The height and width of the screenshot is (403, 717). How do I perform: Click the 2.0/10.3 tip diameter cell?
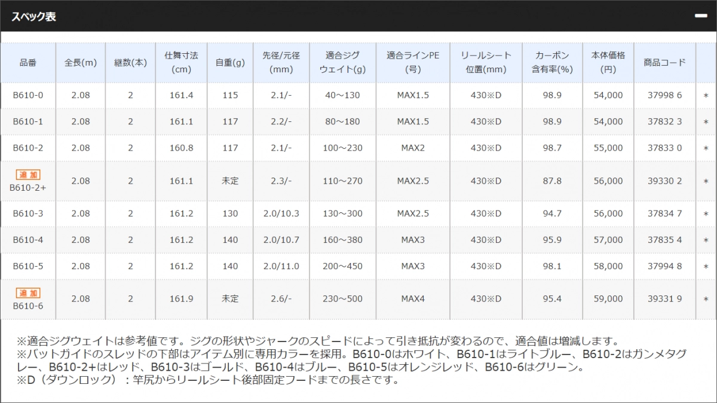[x=281, y=213]
